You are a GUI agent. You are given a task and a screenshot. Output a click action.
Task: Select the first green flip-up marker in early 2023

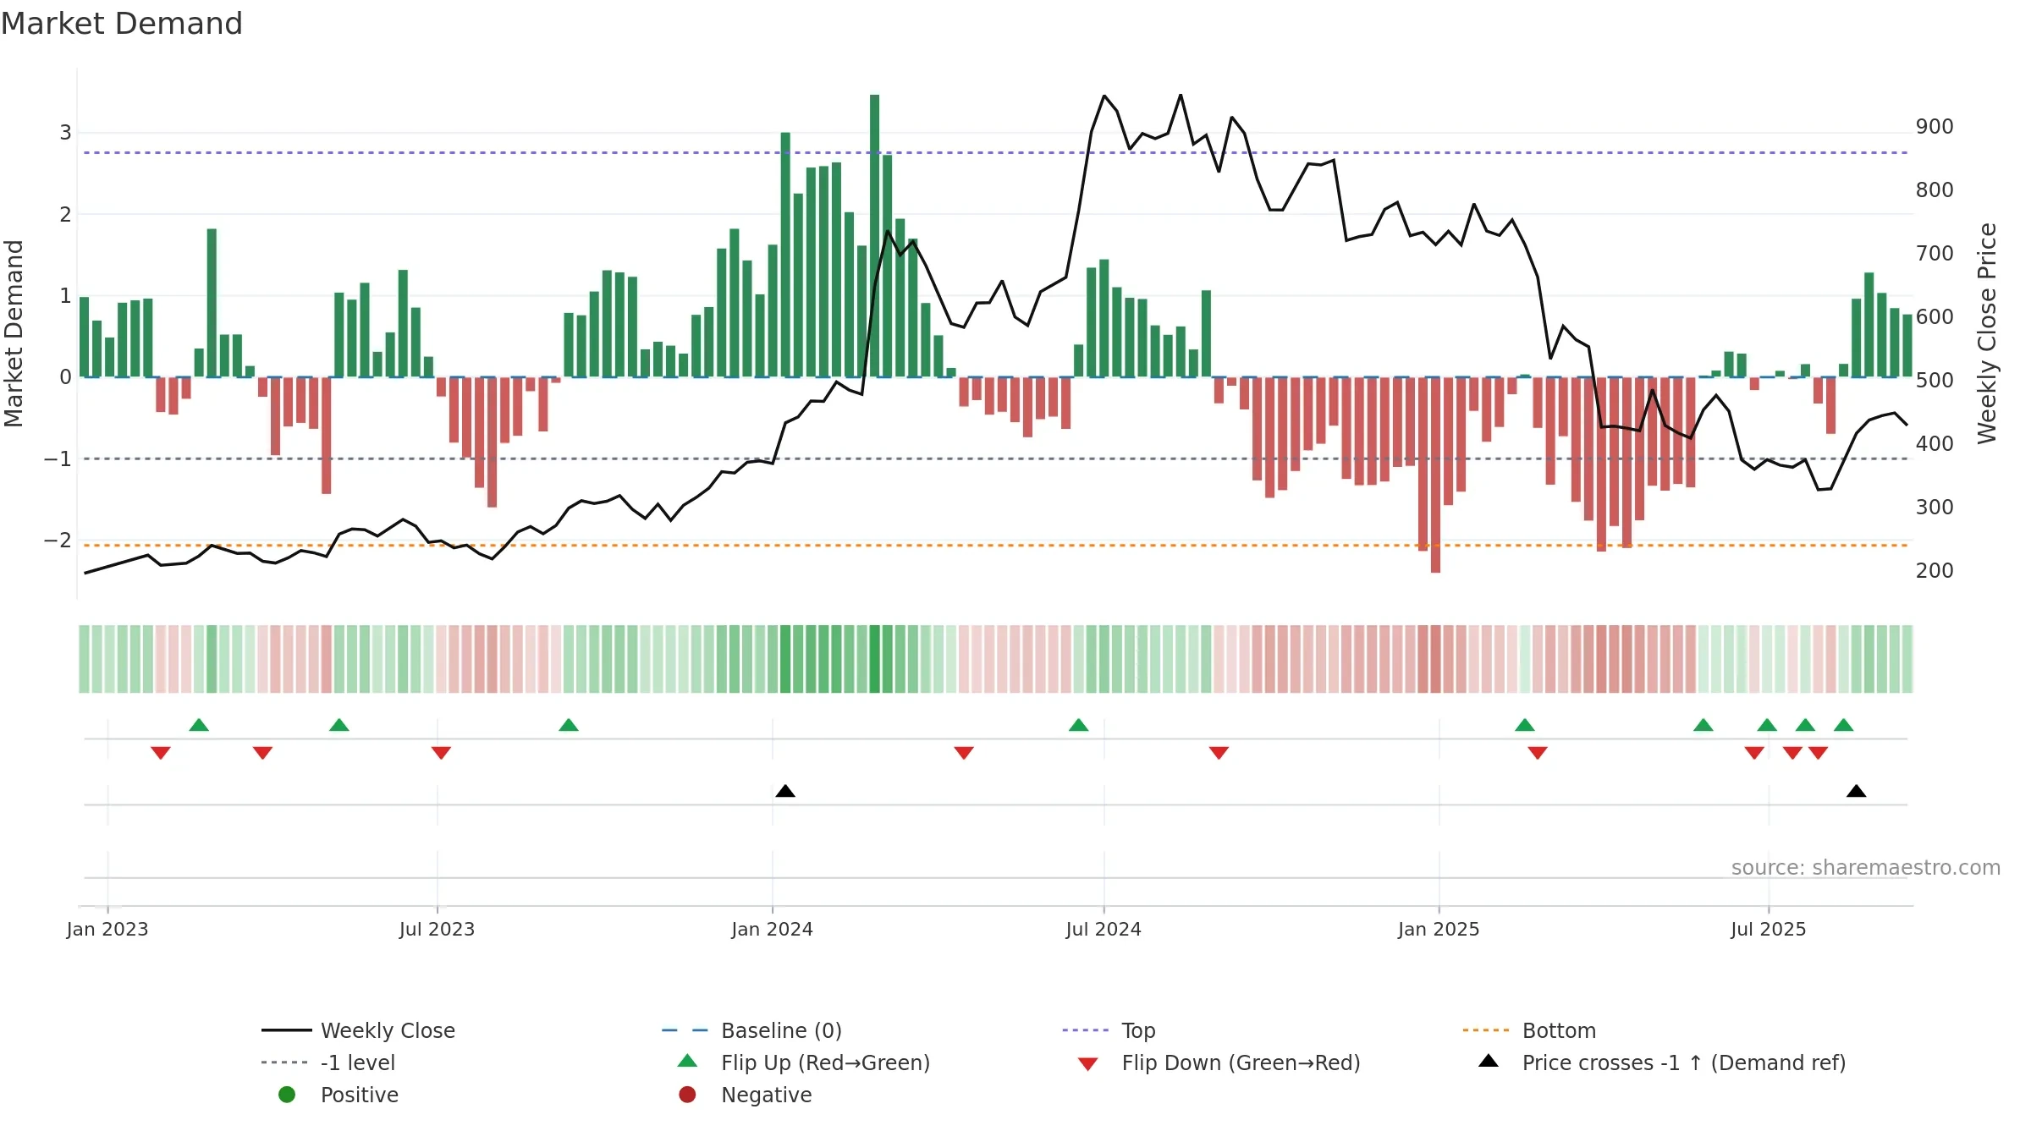click(199, 725)
